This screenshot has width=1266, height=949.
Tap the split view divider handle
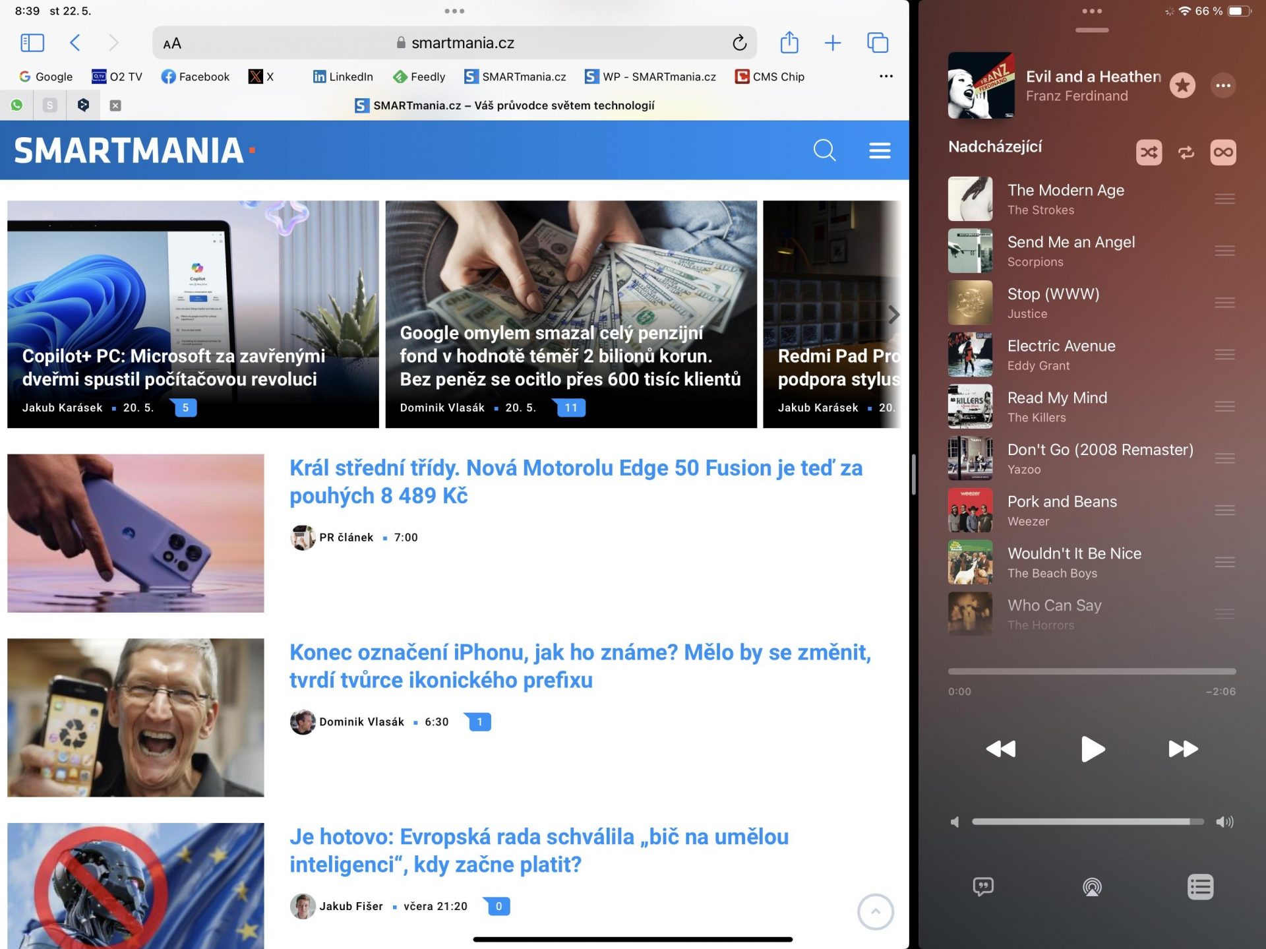913,474
